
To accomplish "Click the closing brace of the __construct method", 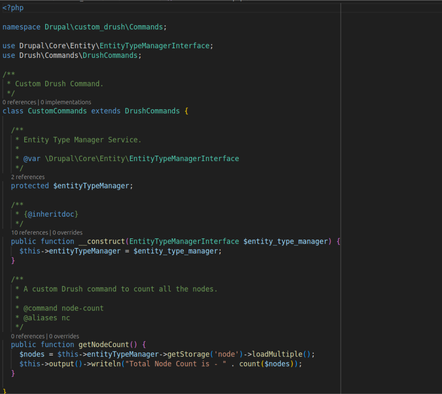I will [x=13, y=260].
